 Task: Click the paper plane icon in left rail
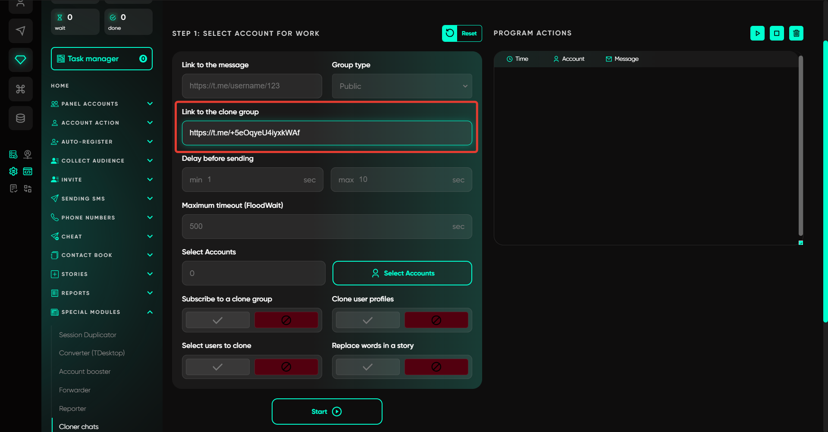click(20, 31)
